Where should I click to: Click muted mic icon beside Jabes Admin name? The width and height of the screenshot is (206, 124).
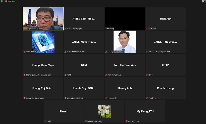point(25,52)
